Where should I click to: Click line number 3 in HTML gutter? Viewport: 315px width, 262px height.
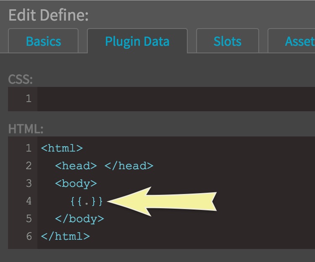29,183
